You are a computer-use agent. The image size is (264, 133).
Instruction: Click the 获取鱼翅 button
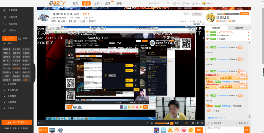pyautogui.click(x=244, y=14)
